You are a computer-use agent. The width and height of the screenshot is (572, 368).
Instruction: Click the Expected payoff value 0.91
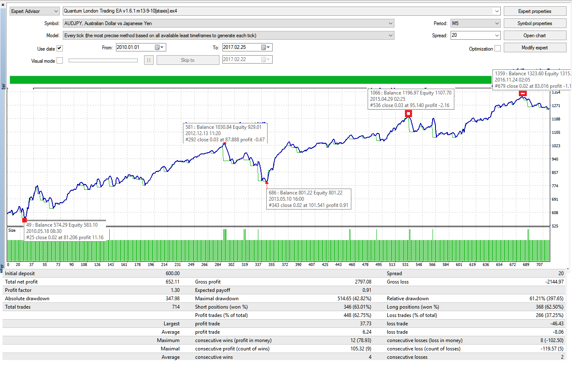pos(366,290)
